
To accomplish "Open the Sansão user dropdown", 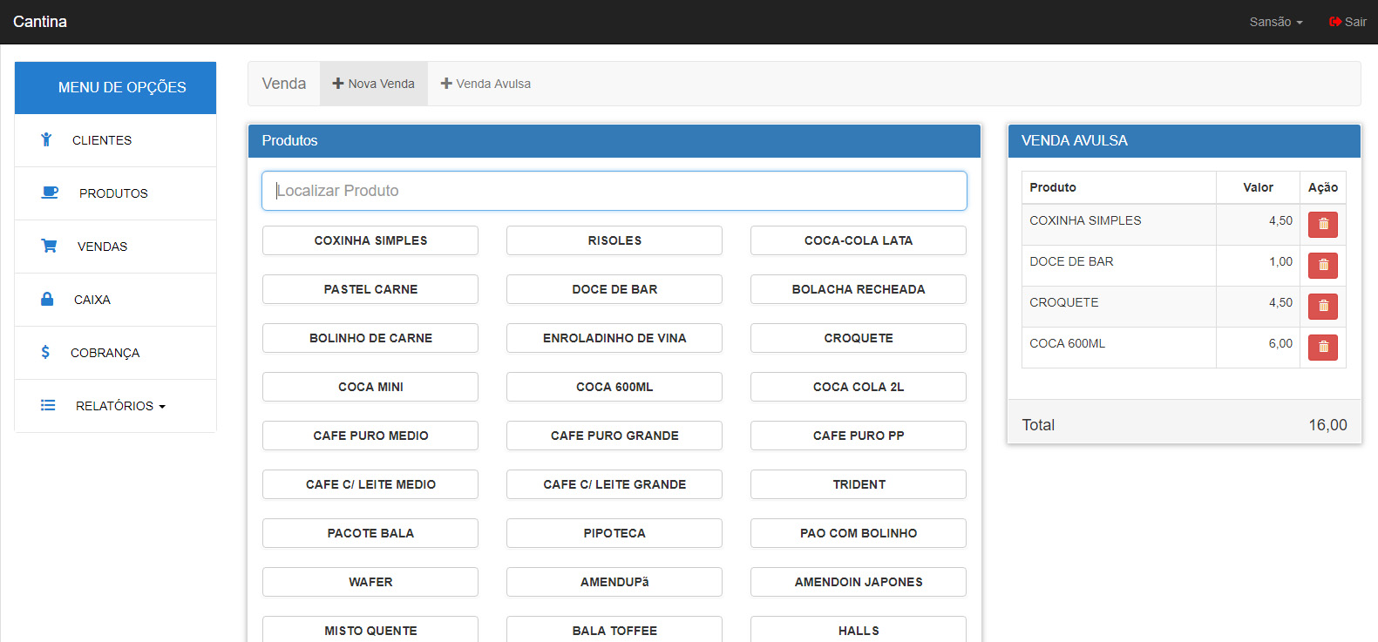I will click(x=1275, y=22).
